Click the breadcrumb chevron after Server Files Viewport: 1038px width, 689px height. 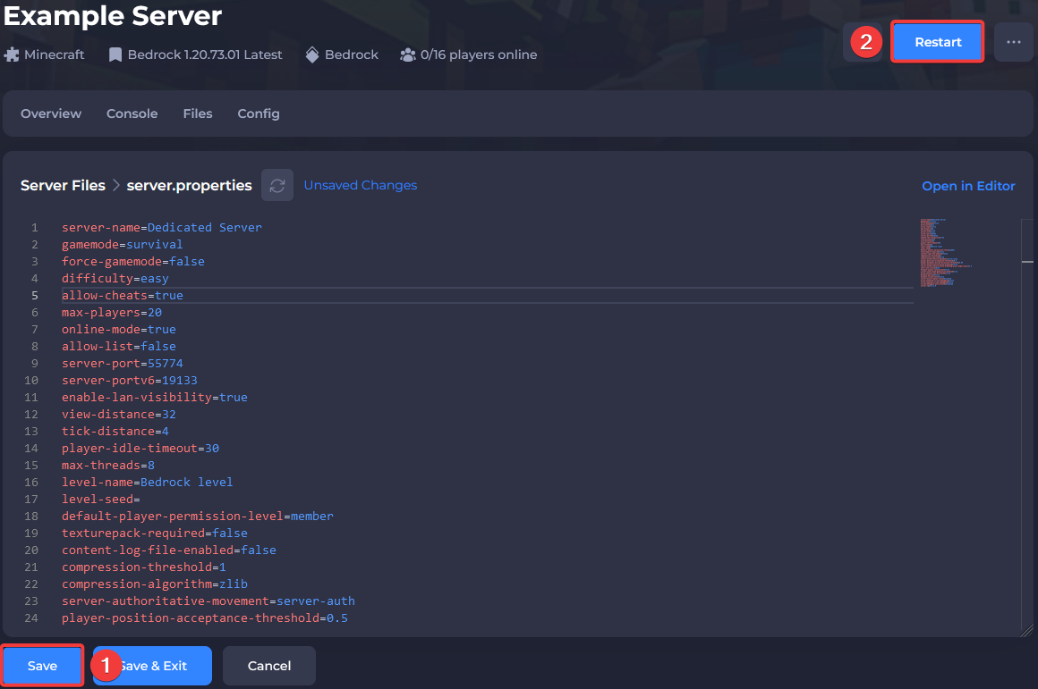point(116,186)
